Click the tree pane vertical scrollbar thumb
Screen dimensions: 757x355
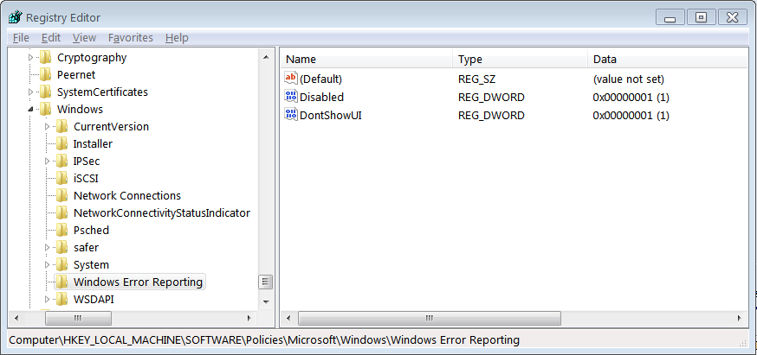(266, 282)
